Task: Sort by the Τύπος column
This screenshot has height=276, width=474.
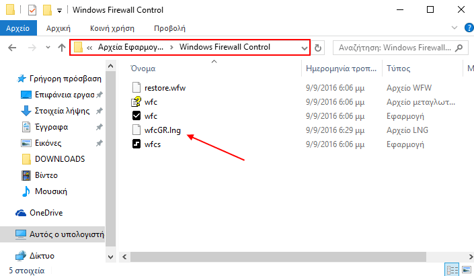Action: (398, 68)
